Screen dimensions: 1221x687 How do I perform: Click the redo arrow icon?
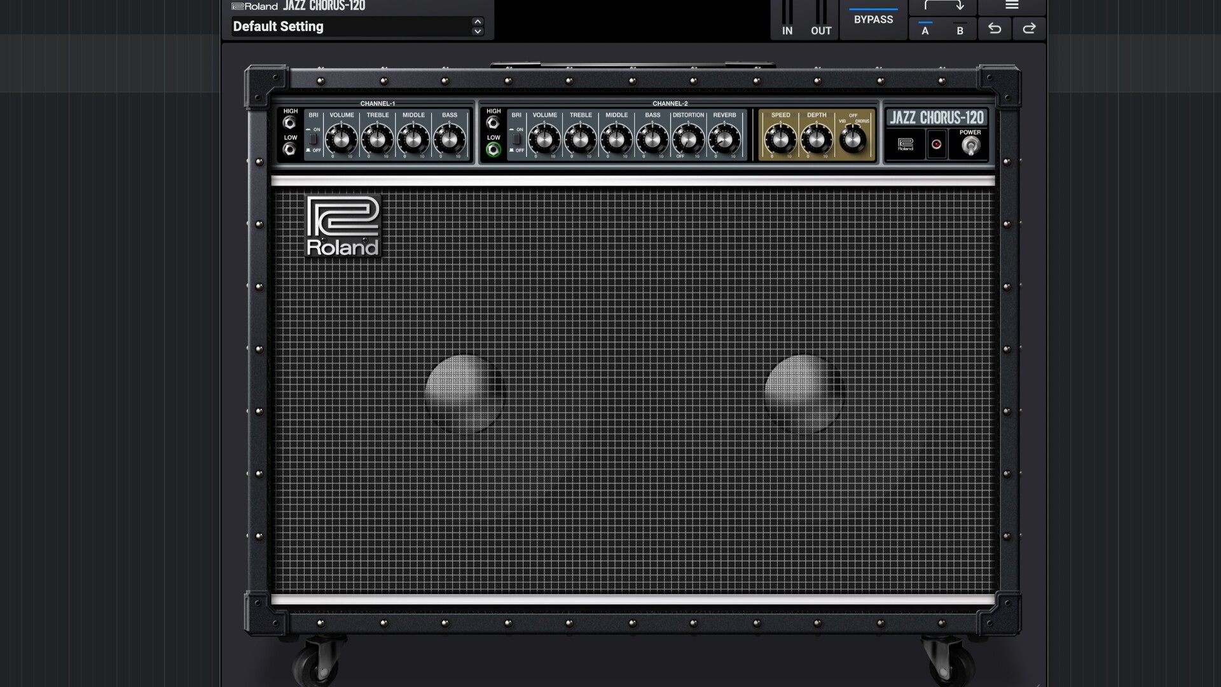1029,29
